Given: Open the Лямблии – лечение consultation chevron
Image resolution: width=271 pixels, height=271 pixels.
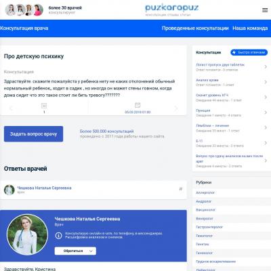Looking at the screenshot, I should coord(266,127).
